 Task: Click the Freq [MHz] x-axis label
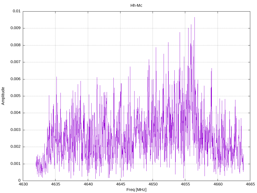(136, 189)
